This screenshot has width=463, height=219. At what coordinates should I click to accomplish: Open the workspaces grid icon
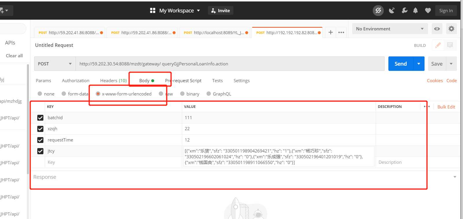tap(153, 11)
